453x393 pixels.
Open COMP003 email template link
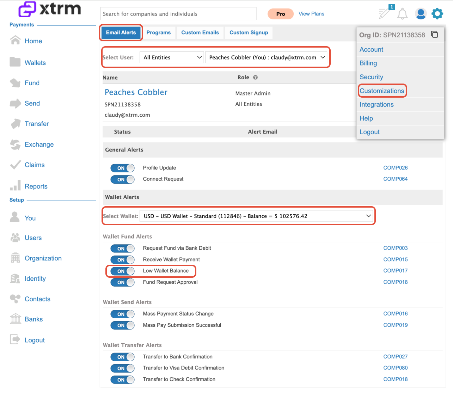(396, 248)
